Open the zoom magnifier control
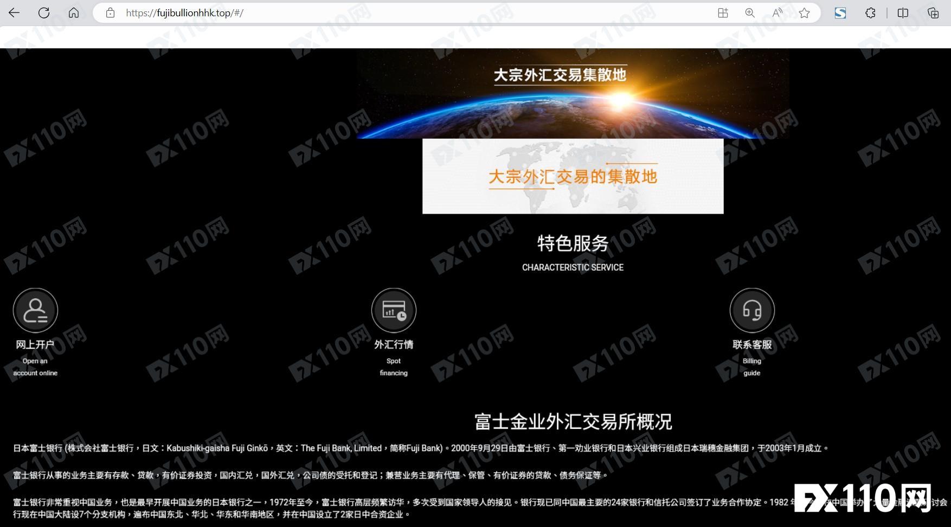This screenshot has width=951, height=527. (750, 13)
